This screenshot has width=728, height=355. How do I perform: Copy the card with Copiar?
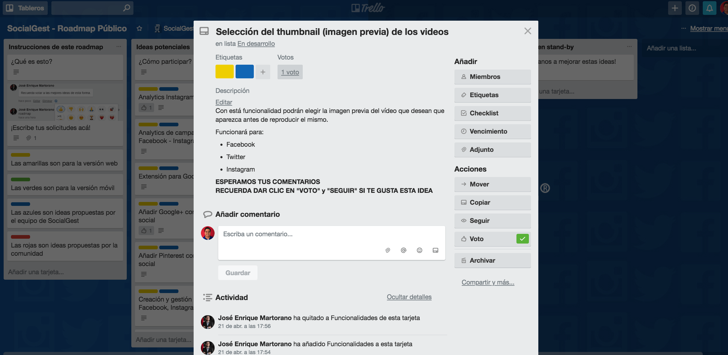492,203
